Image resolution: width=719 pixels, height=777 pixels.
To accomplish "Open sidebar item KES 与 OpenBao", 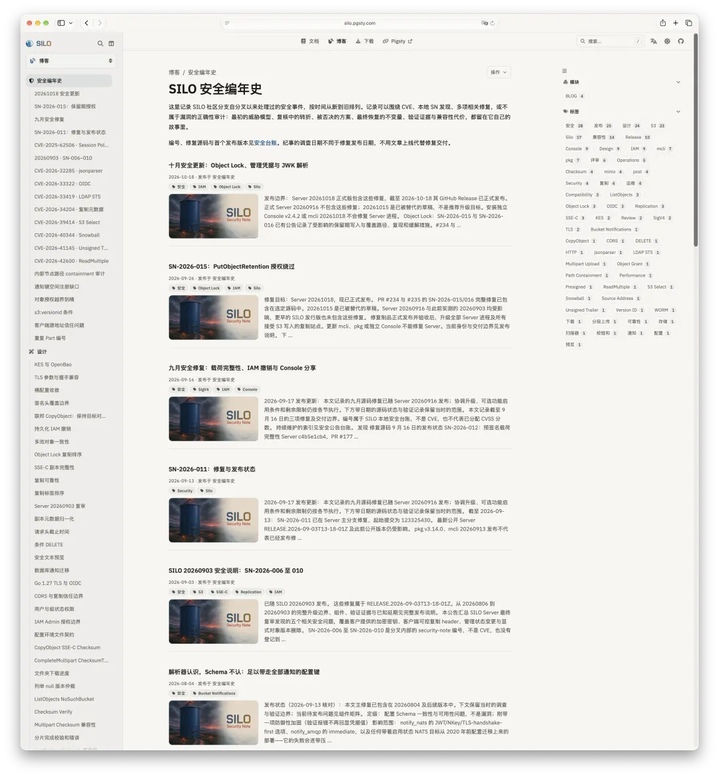I will tap(53, 365).
